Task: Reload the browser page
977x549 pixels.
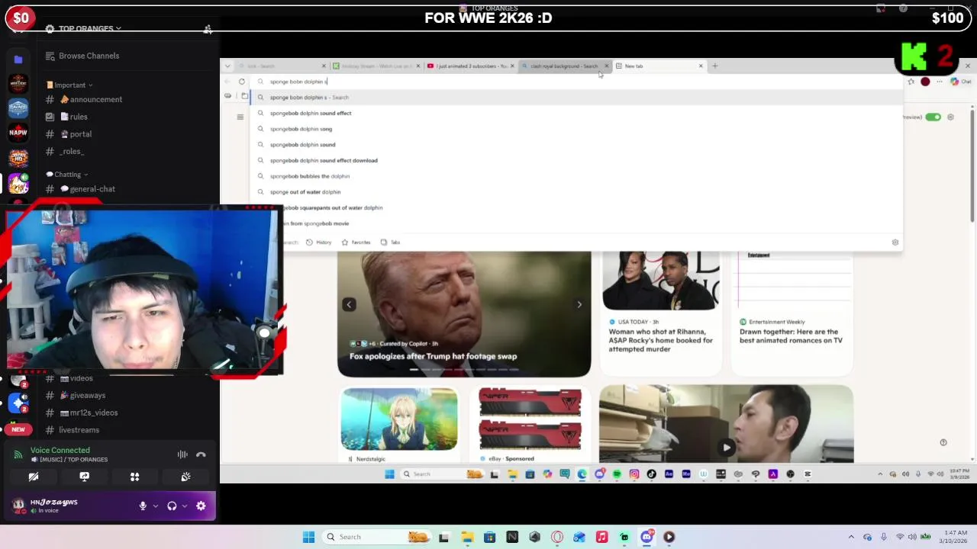Action: click(242, 82)
